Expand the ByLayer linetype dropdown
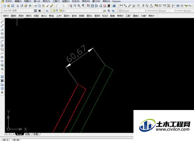Screen dimensions: 194x141 click(173, 11)
